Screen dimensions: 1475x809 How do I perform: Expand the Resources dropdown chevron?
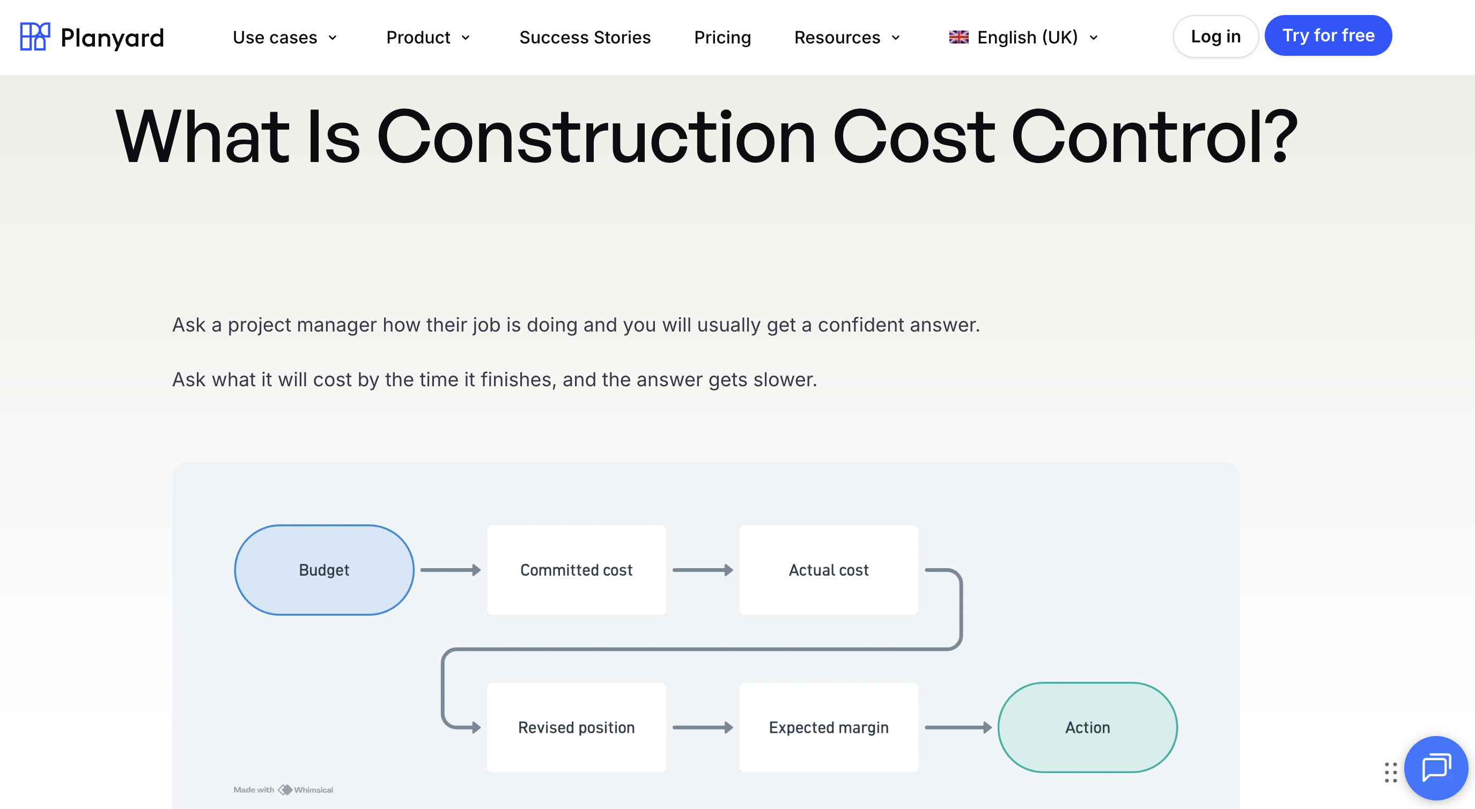point(896,38)
